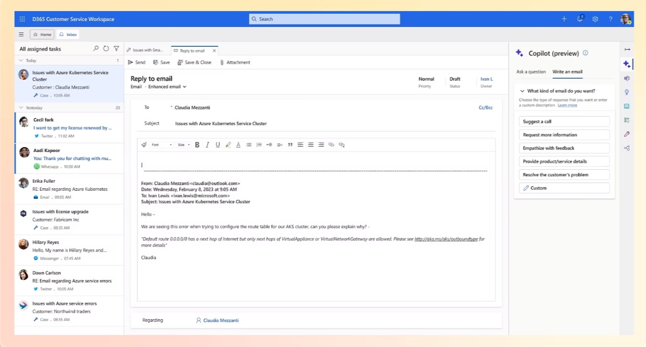Send the email
Viewport: 646px width, 347px height.
pos(137,63)
